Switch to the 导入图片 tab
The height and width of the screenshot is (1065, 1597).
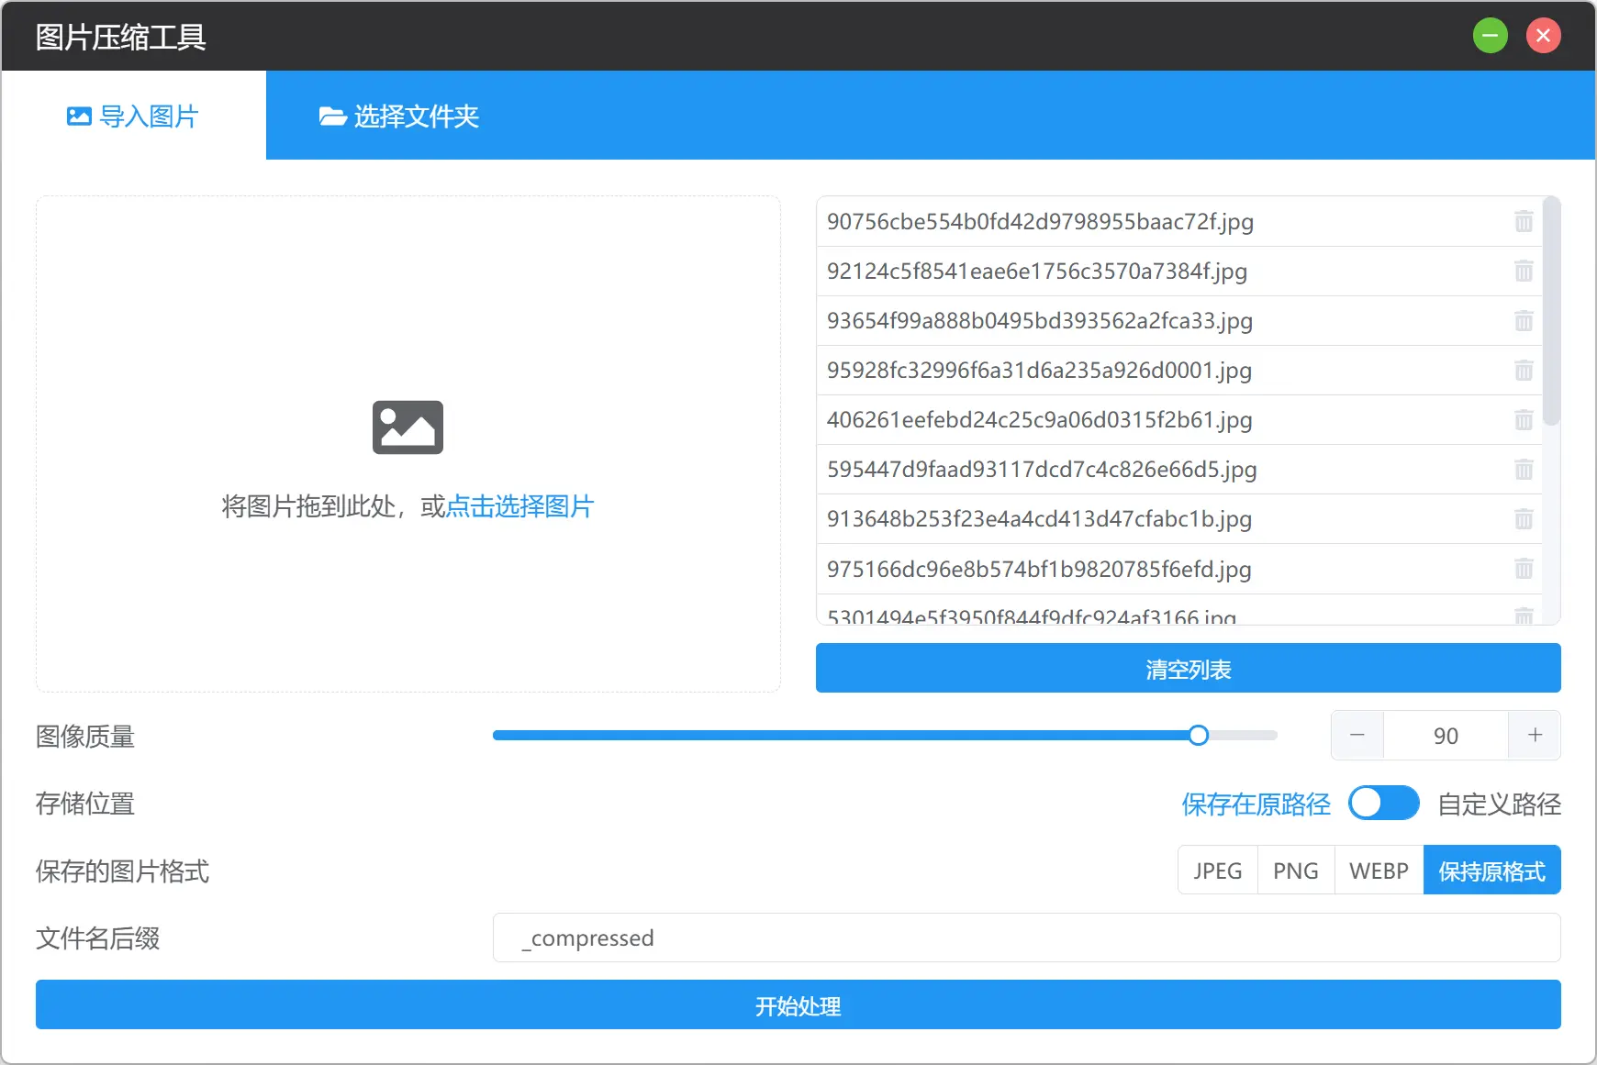(134, 116)
